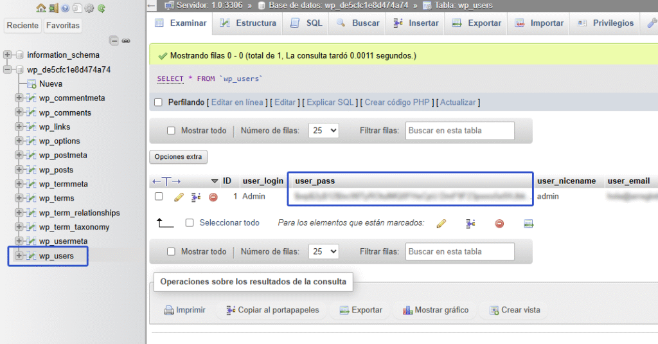Click the wp_options table icon in the tree

click(x=31, y=141)
